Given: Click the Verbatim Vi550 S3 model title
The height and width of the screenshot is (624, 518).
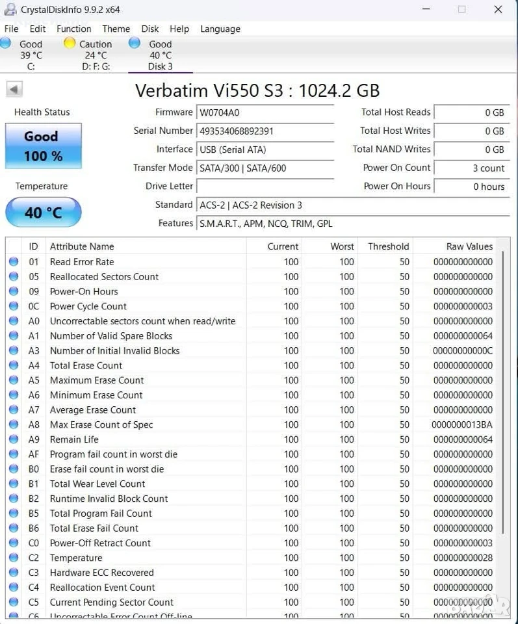Looking at the screenshot, I should point(257,90).
